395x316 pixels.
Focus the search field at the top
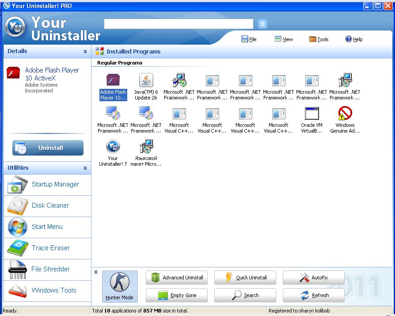(179, 24)
